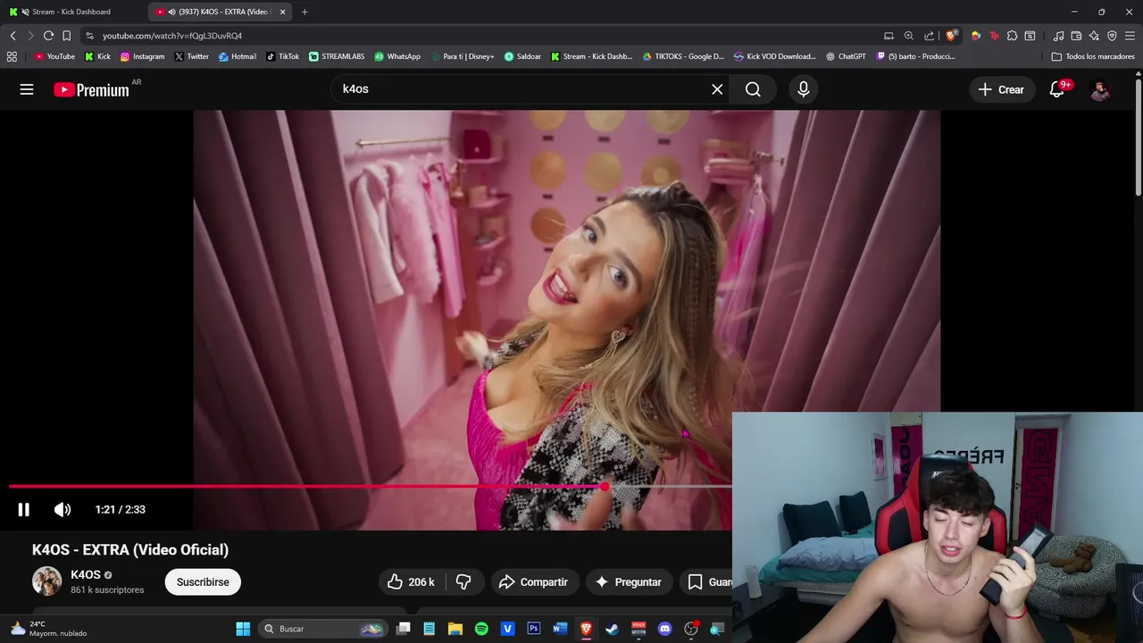Go forward in browser history
The width and height of the screenshot is (1143, 643).
coord(30,36)
